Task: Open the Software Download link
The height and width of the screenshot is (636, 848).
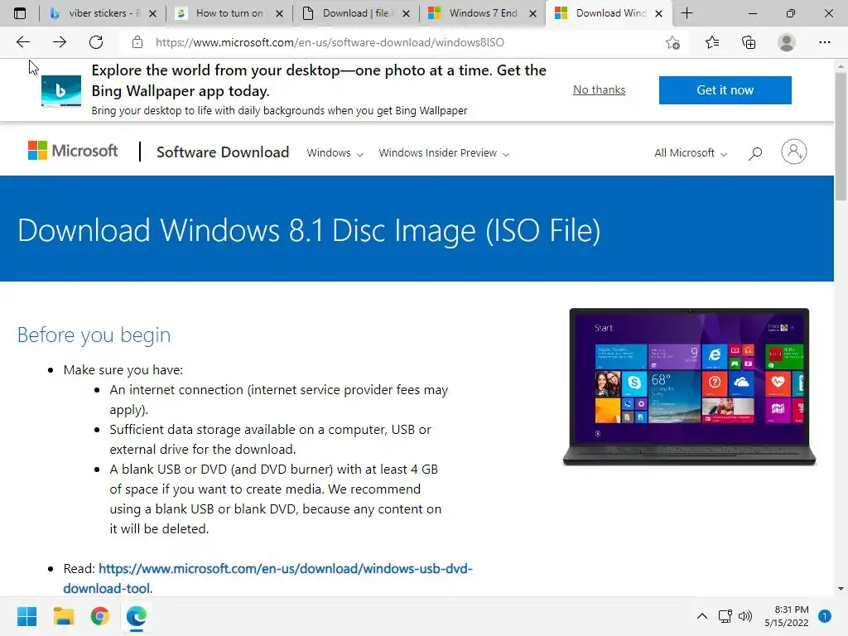Action: (223, 152)
